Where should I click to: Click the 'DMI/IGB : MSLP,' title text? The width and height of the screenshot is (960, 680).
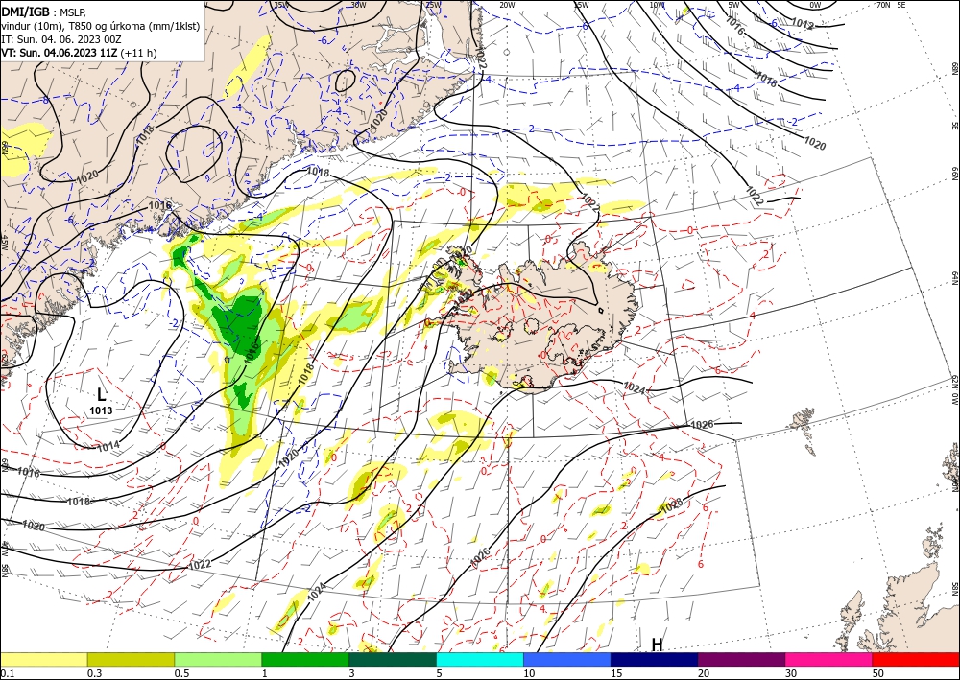[44, 11]
